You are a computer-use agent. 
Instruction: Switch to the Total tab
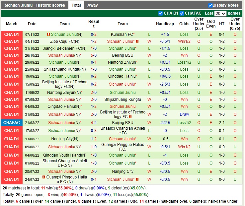(76, 5)
